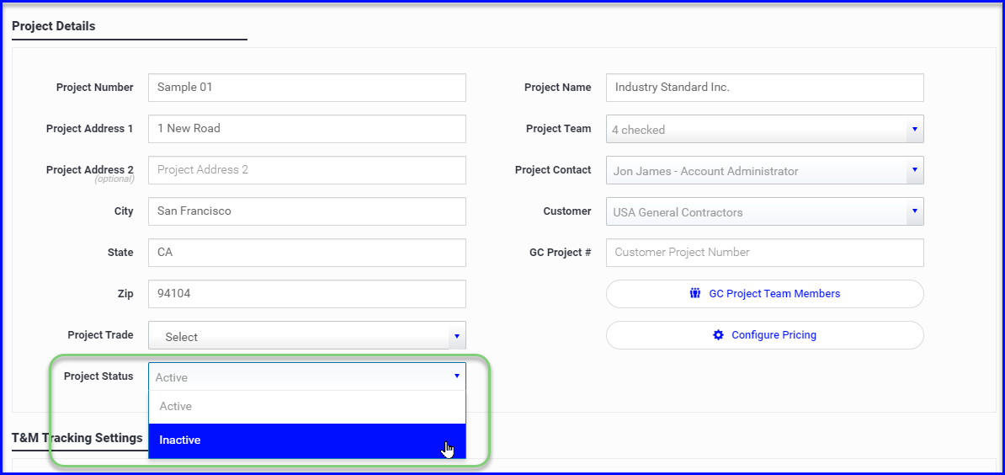Click the empty Project Address 2 field

click(x=307, y=170)
